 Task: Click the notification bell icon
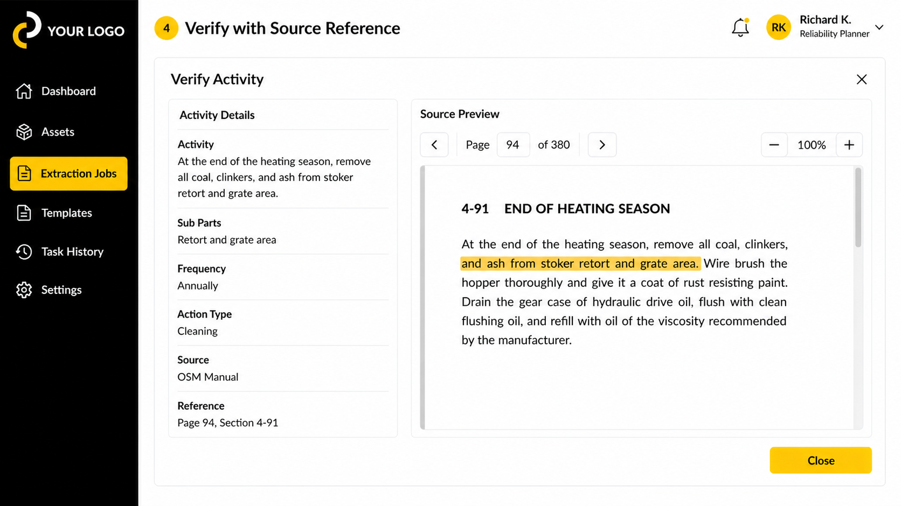click(740, 27)
